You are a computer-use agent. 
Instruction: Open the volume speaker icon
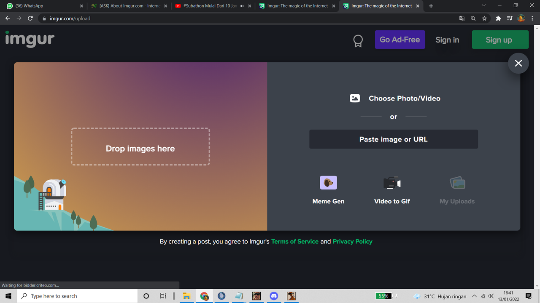(x=491, y=296)
